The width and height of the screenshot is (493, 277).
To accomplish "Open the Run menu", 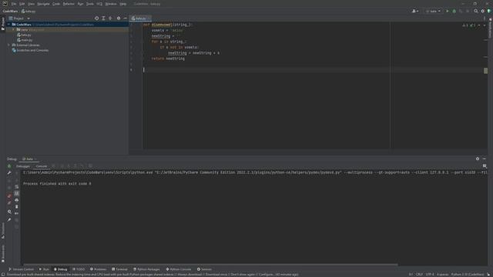I will pyautogui.click(x=80, y=4).
